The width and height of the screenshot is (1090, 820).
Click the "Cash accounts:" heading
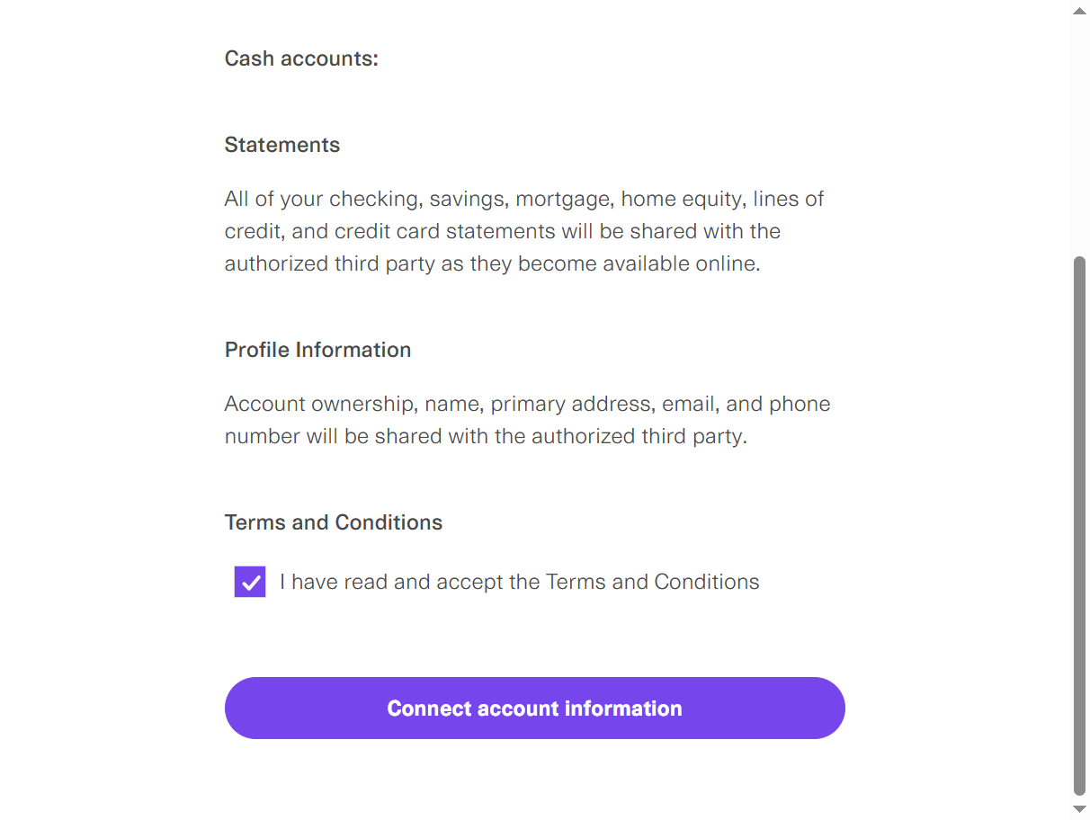[301, 58]
